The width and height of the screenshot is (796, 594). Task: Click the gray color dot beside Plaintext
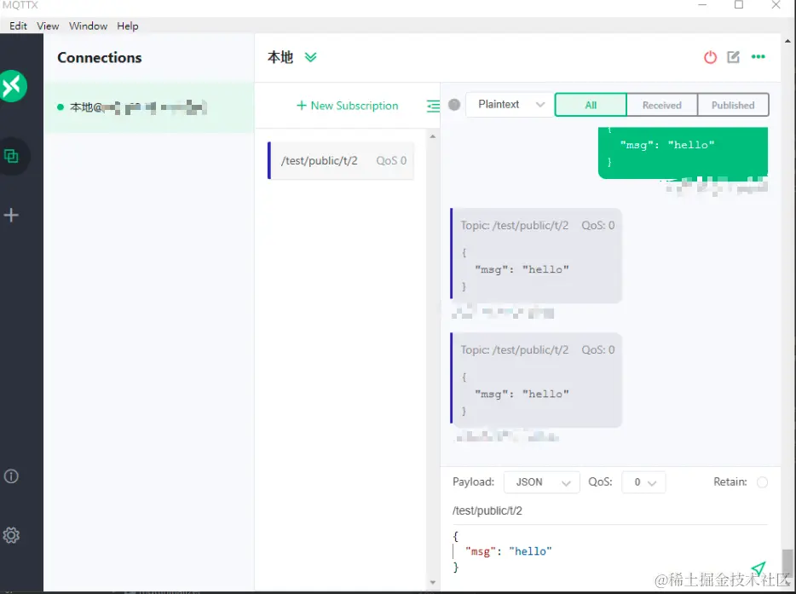point(454,105)
